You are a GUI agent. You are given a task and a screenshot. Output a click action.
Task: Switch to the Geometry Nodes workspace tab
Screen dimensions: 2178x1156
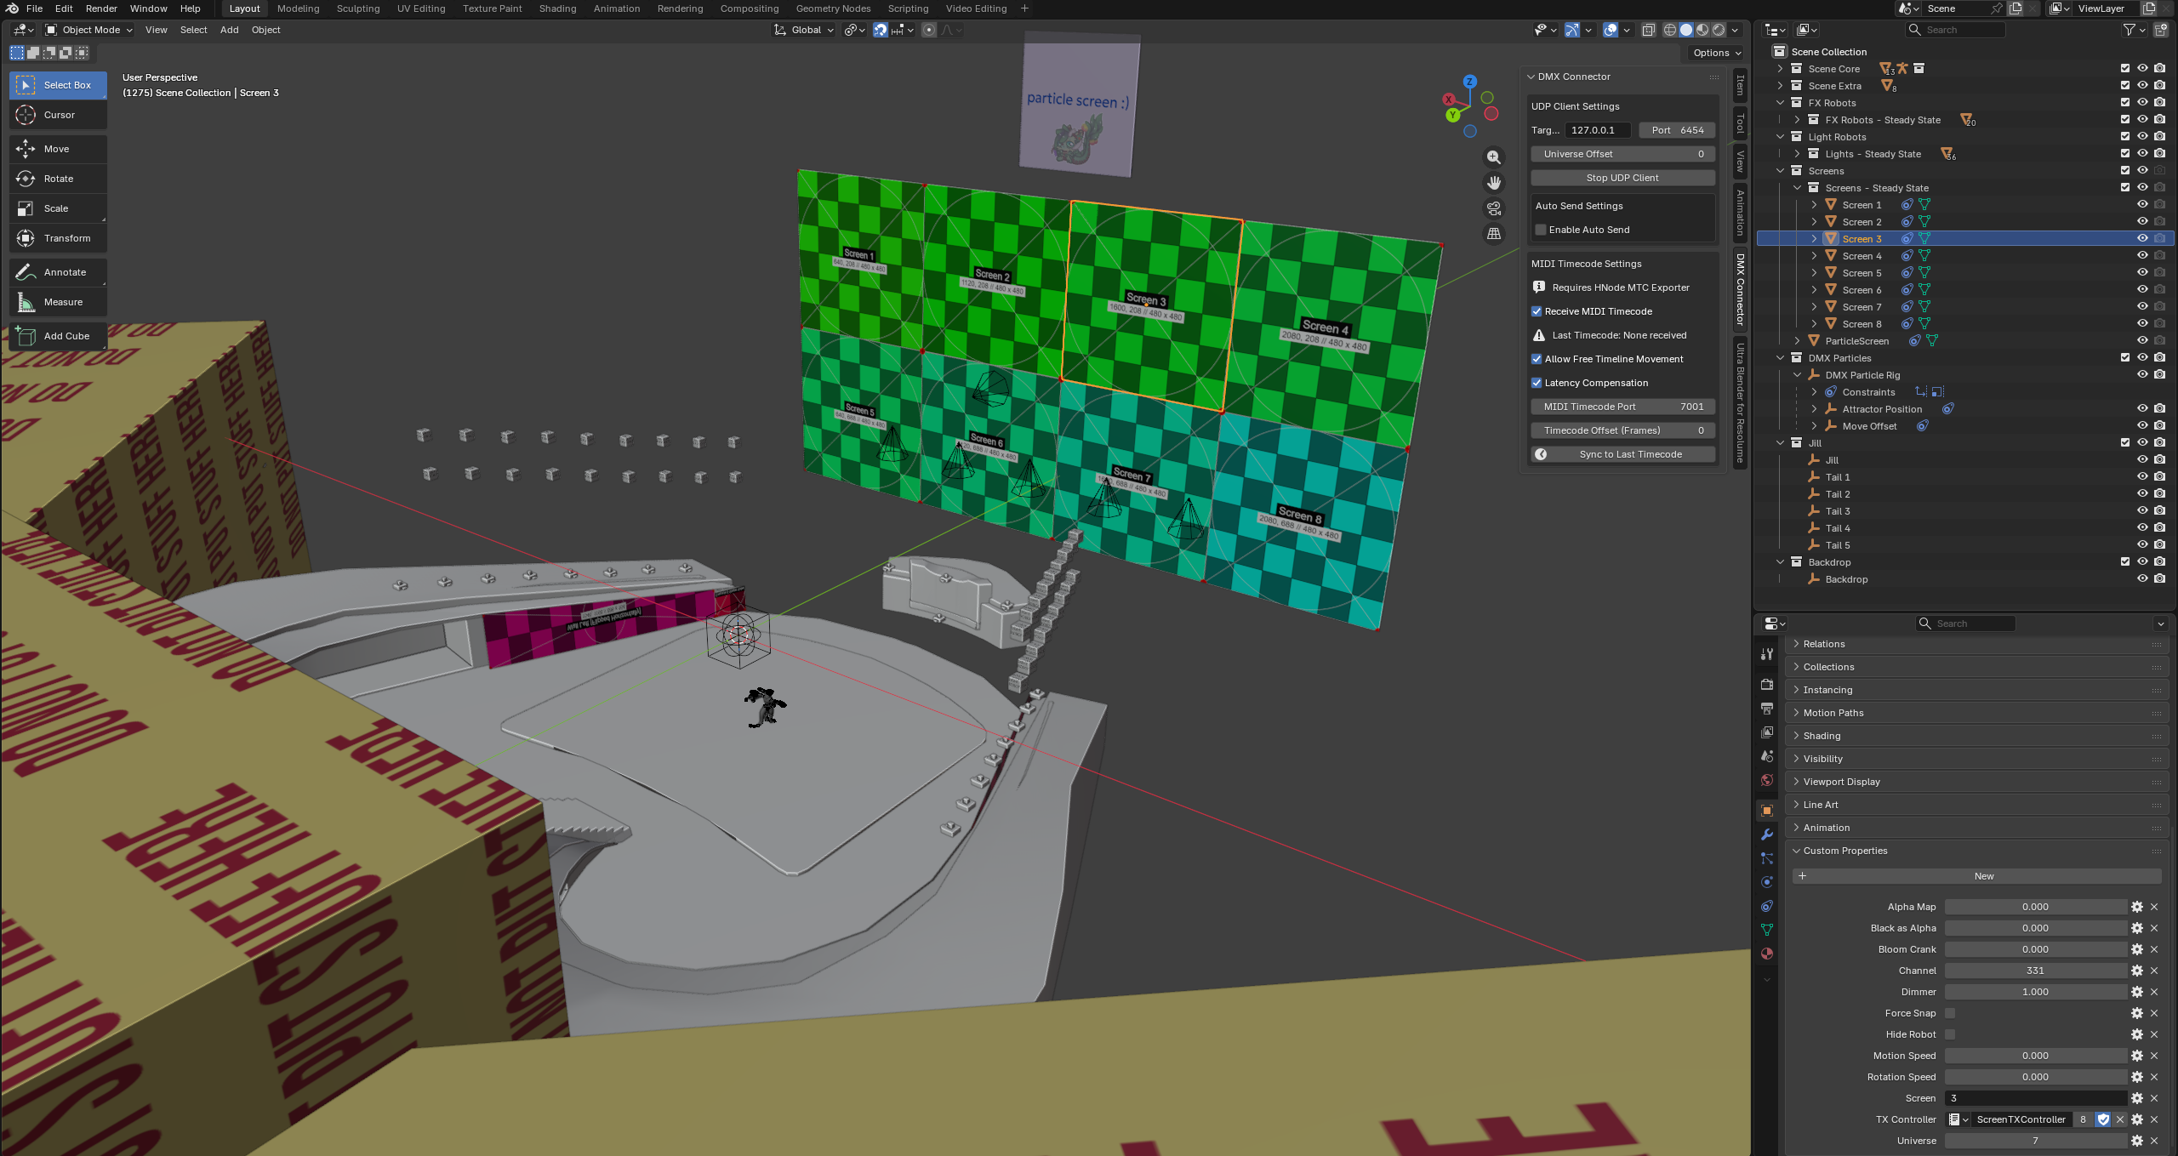pos(833,9)
